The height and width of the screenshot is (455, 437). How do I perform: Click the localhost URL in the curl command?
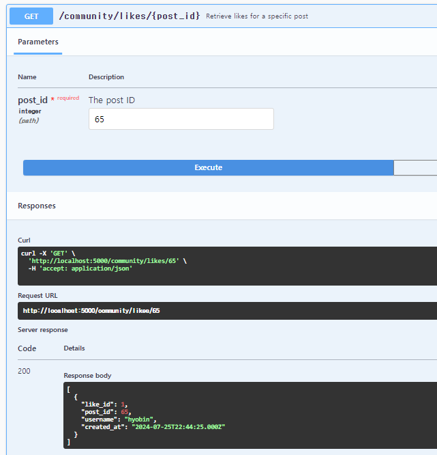[104, 261]
